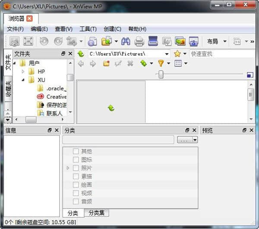Click the filter funnel icon

click(161, 63)
